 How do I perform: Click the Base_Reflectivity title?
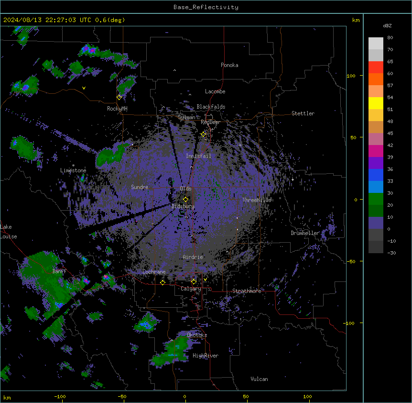pyautogui.click(x=206, y=7)
